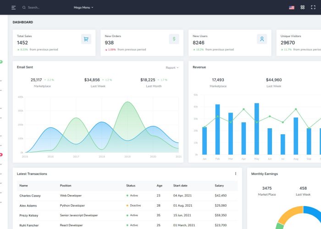The height and width of the screenshot is (229, 321).
Task: Click the $18,225 Last Month figure
Action: [x=148, y=80]
